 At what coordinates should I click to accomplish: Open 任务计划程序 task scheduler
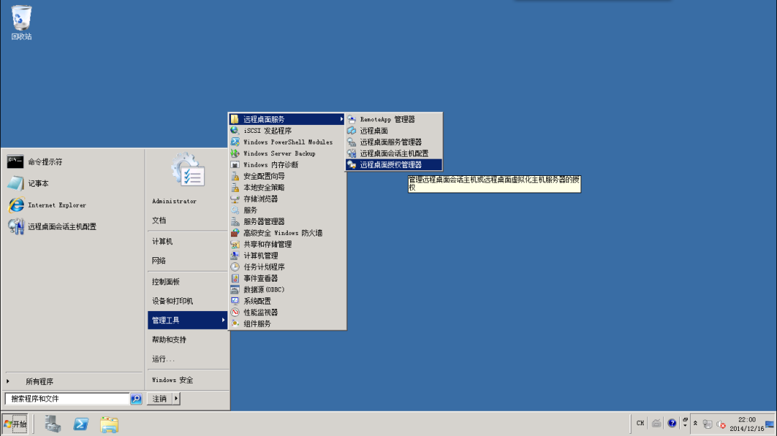coord(287,266)
